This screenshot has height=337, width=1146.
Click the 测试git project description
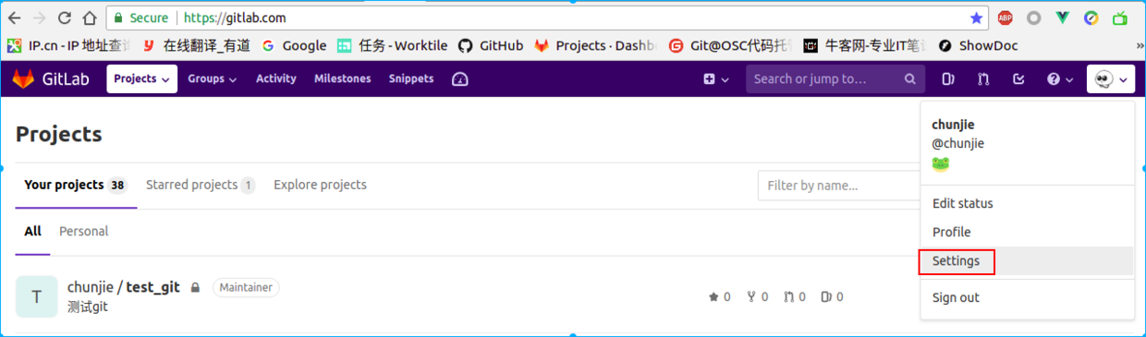coord(88,307)
